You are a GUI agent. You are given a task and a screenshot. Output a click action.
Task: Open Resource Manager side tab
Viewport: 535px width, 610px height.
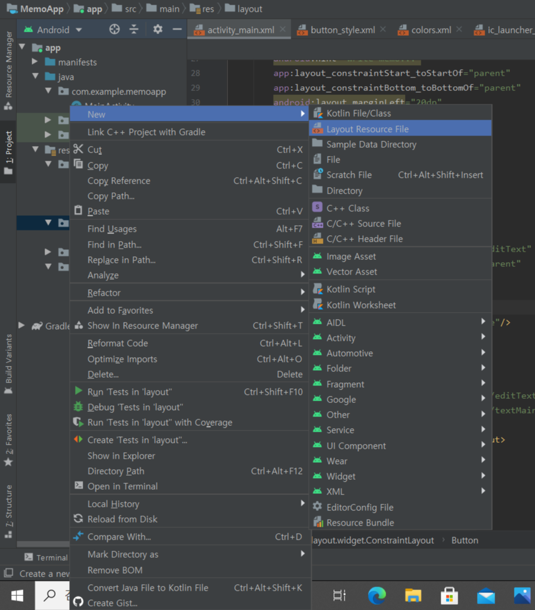point(9,71)
